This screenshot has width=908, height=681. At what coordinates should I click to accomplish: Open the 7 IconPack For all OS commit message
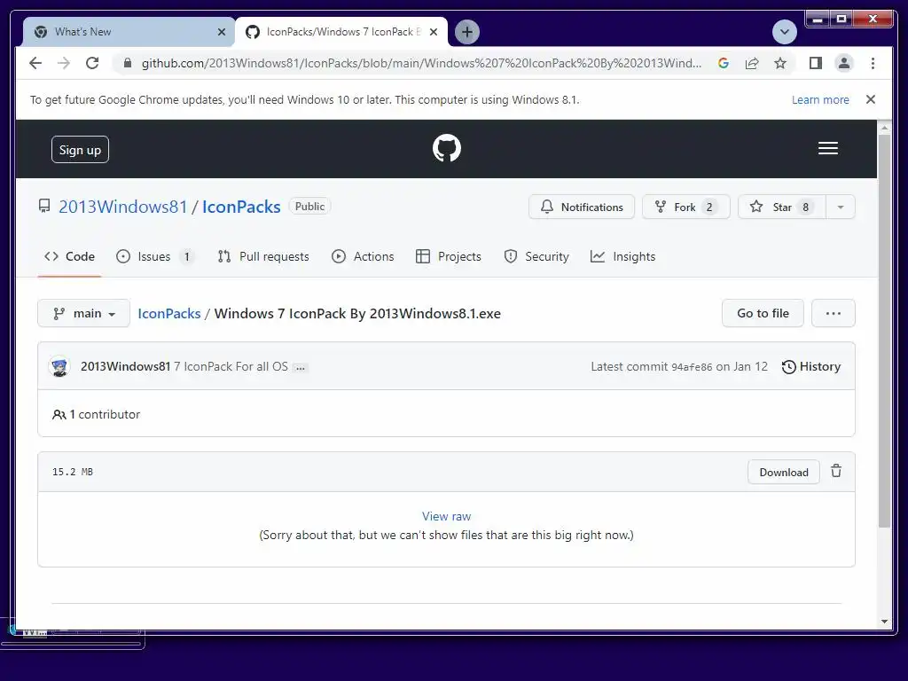click(231, 366)
